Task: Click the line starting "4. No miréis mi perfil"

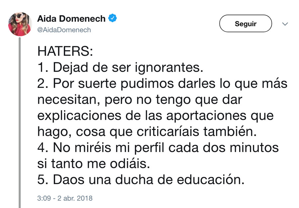Action: tap(158, 148)
